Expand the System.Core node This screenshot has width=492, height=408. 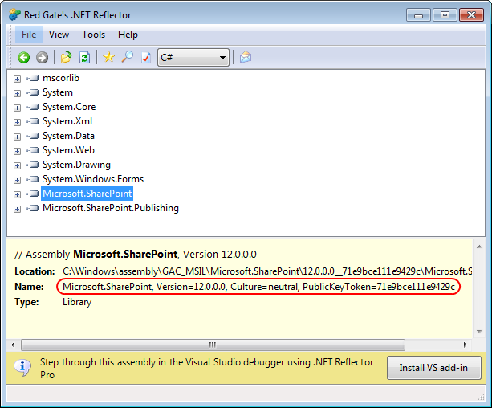18,108
